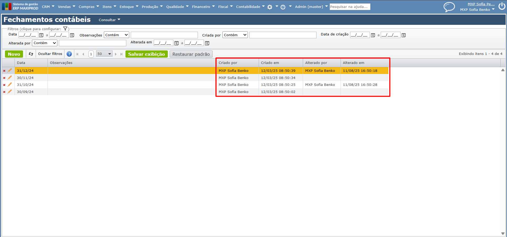Image resolution: width=507 pixels, height=237 pixels.
Task: Click the refresh grid icon
Action: pyautogui.click(x=31, y=54)
